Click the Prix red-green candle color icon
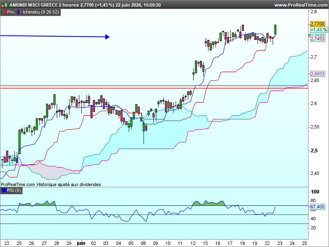Viewport: 329px width, 247px height. click(4, 12)
